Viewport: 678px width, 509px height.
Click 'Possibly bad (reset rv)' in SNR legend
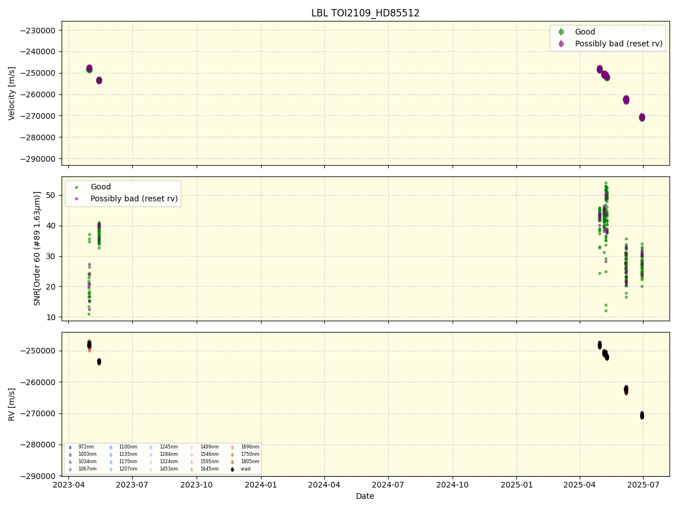pyautogui.click(x=134, y=199)
